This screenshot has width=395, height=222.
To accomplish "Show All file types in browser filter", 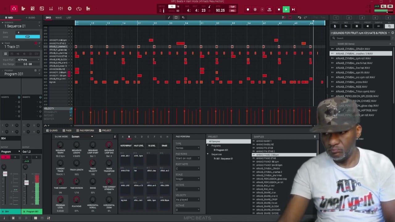I will 389,26.
